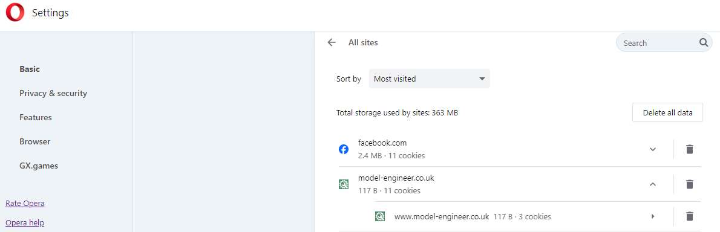Viewport: 720px width, 232px height.
Task: Click the All sites heading
Action: 363,43
